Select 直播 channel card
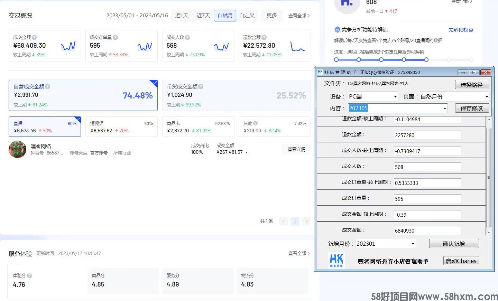Screen dimensions: 498x301 tap(45, 127)
